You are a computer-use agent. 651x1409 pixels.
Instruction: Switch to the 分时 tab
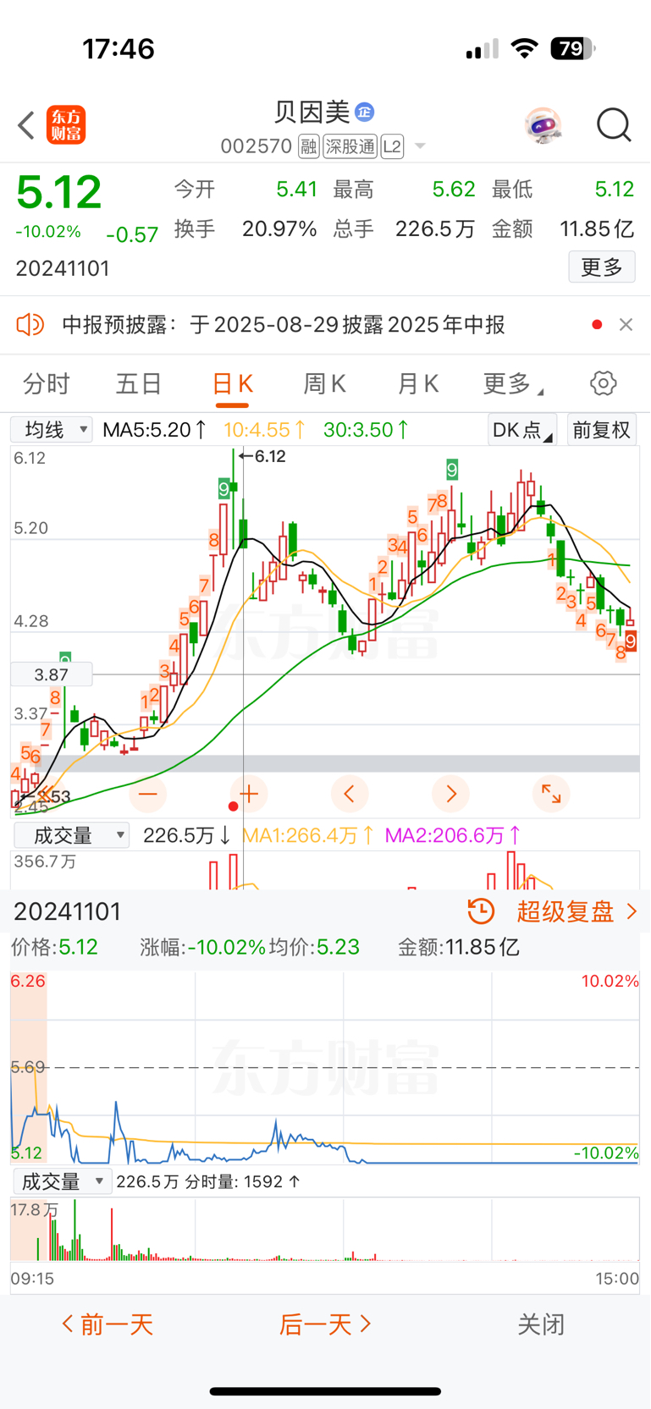(47, 384)
